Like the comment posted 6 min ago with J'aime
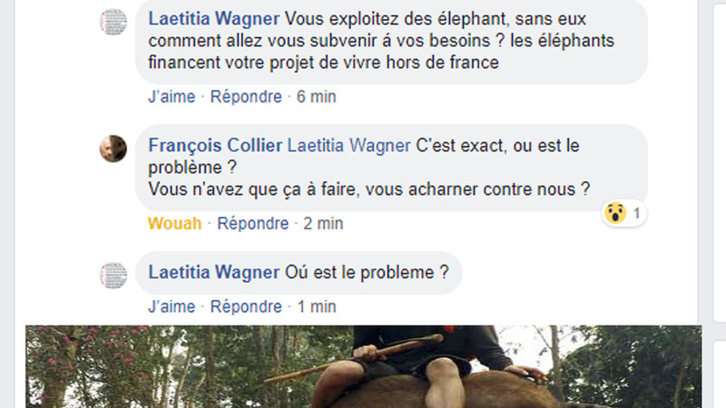This screenshot has height=408, width=726. pyautogui.click(x=172, y=97)
